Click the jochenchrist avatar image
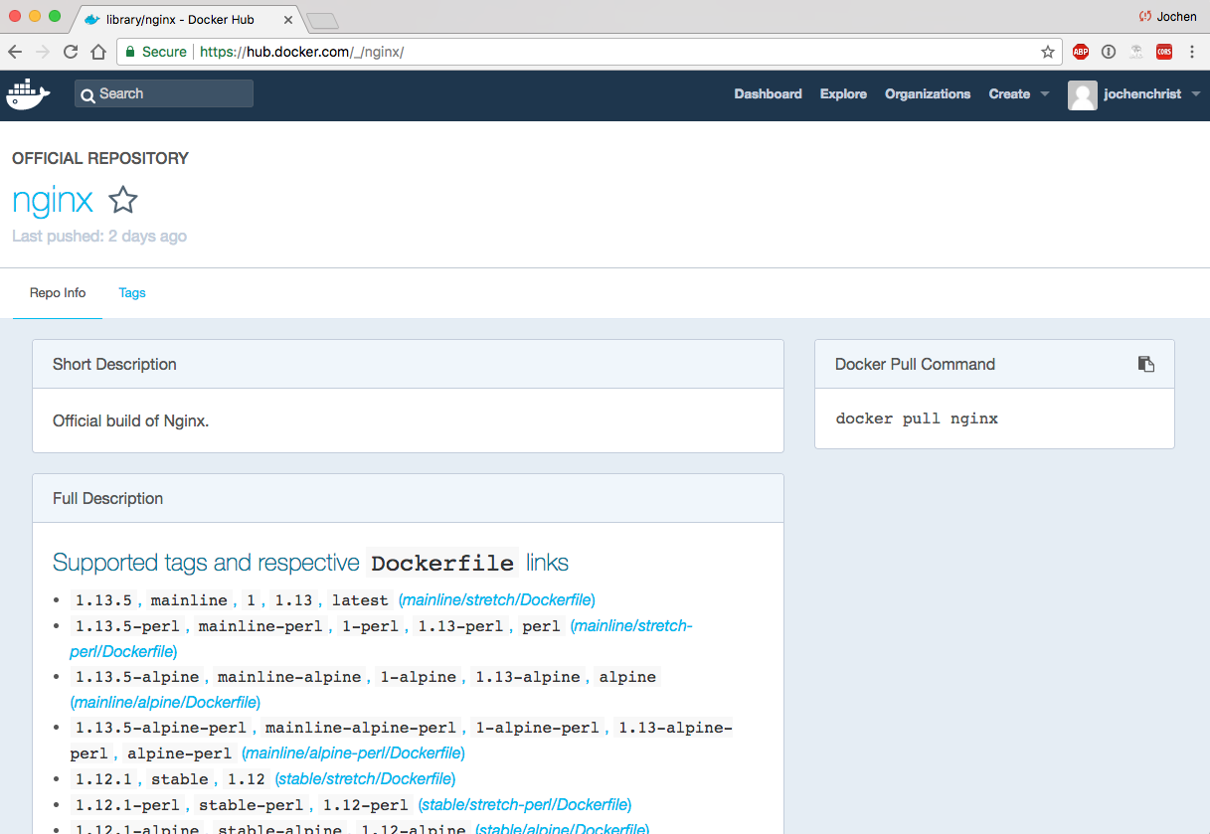Image resolution: width=1210 pixels, height=834 pixels. (x=1083, y=94)
